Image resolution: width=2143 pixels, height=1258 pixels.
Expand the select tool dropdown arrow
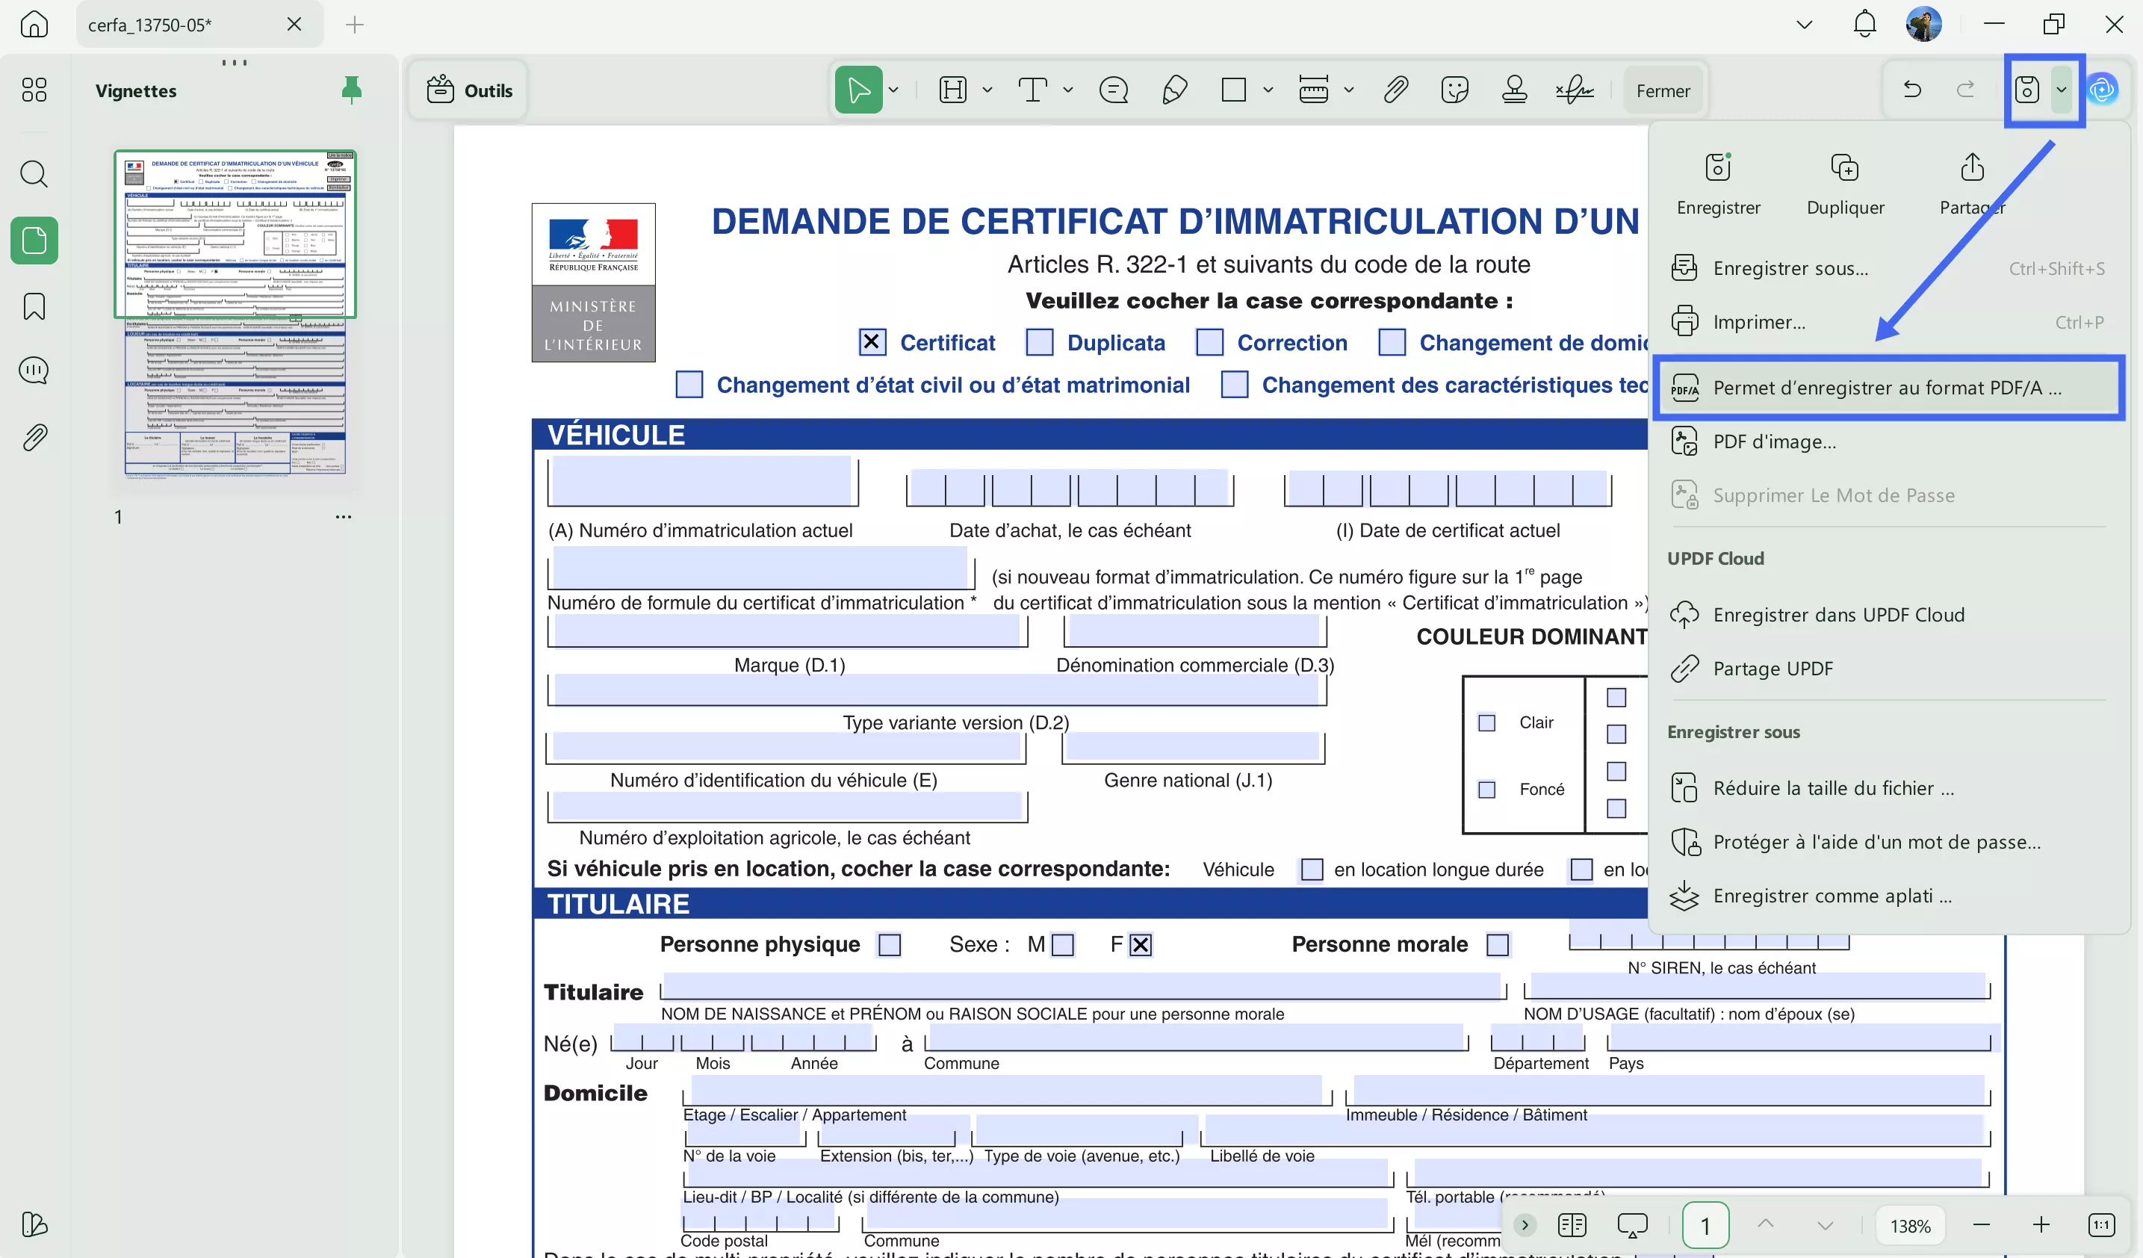pos(894,90)
